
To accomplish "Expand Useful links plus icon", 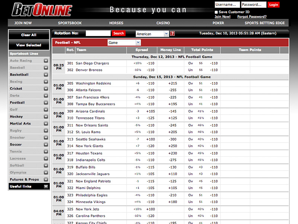I will click(x=46, y=186).
